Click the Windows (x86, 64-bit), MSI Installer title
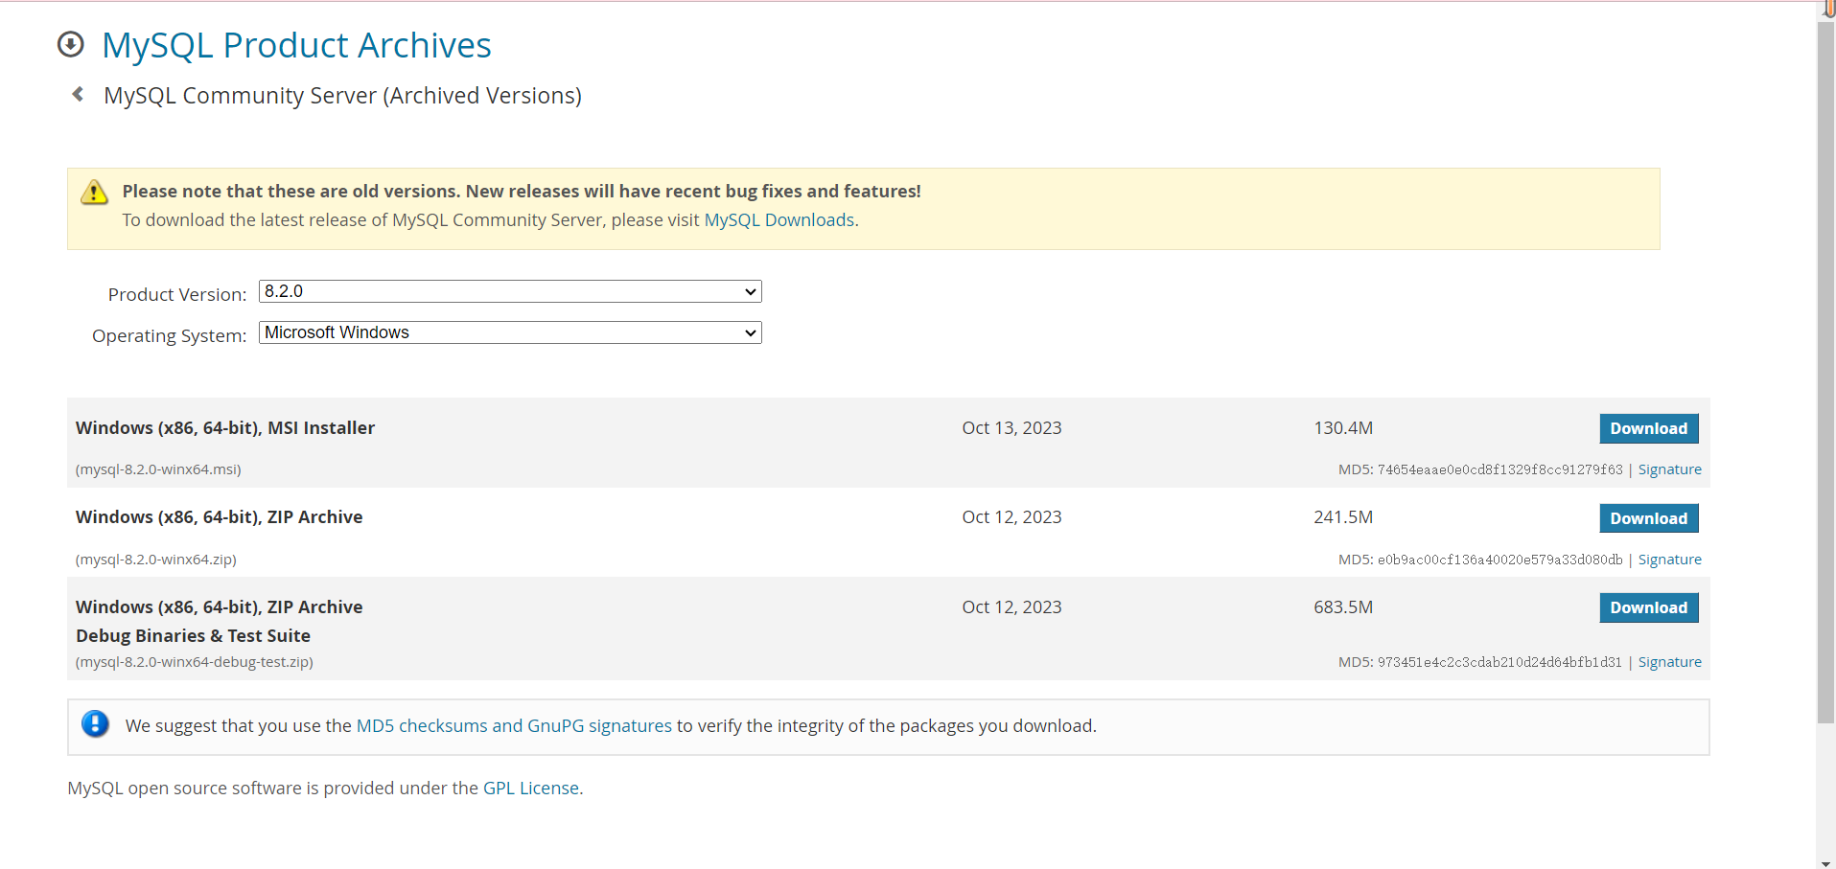This screenshot has width=1836, height=869. (225, 428)
